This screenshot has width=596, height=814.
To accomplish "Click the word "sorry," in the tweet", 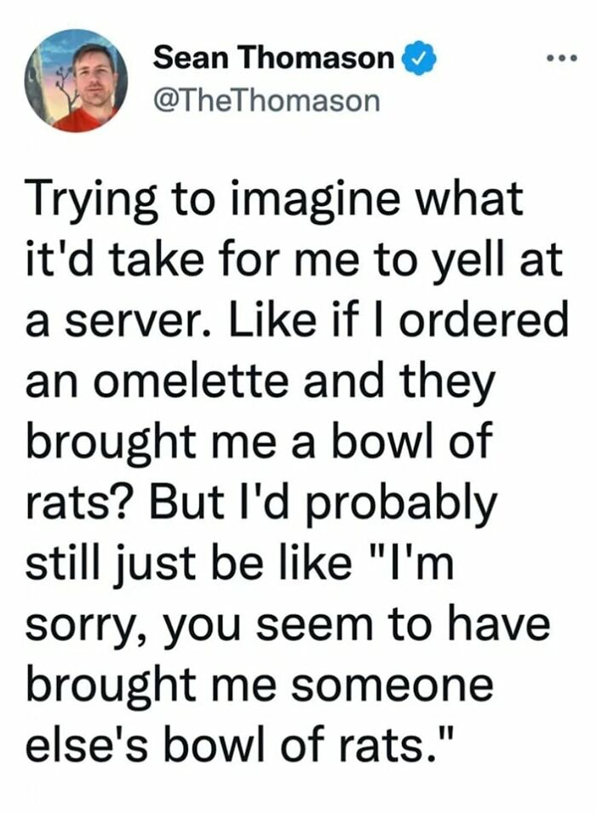I will point(89,627).
